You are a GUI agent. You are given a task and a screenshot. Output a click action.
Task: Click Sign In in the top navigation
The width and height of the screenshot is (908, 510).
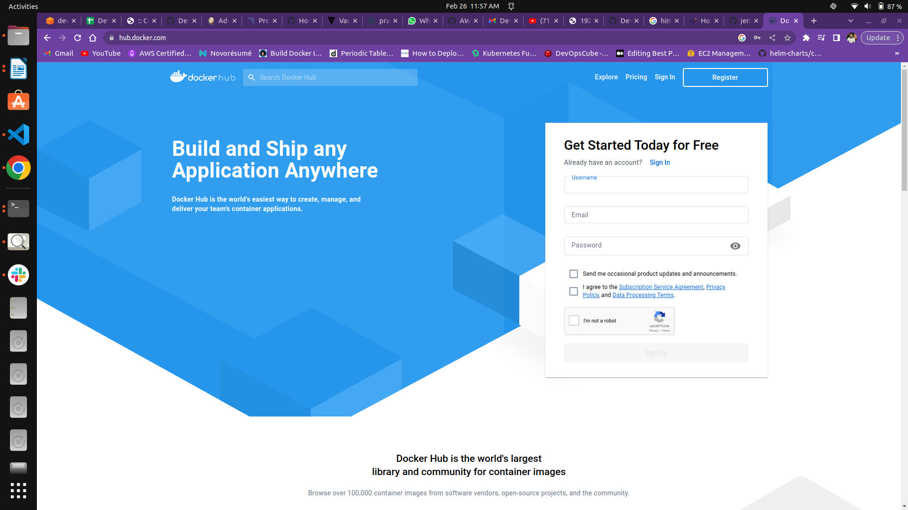pos(665,77)
